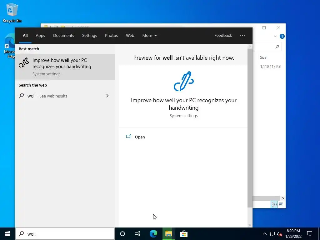The width and height of the screenshot is (320, 240).
Task: Expand the More filter dropdown
Action: pos(150,35)
